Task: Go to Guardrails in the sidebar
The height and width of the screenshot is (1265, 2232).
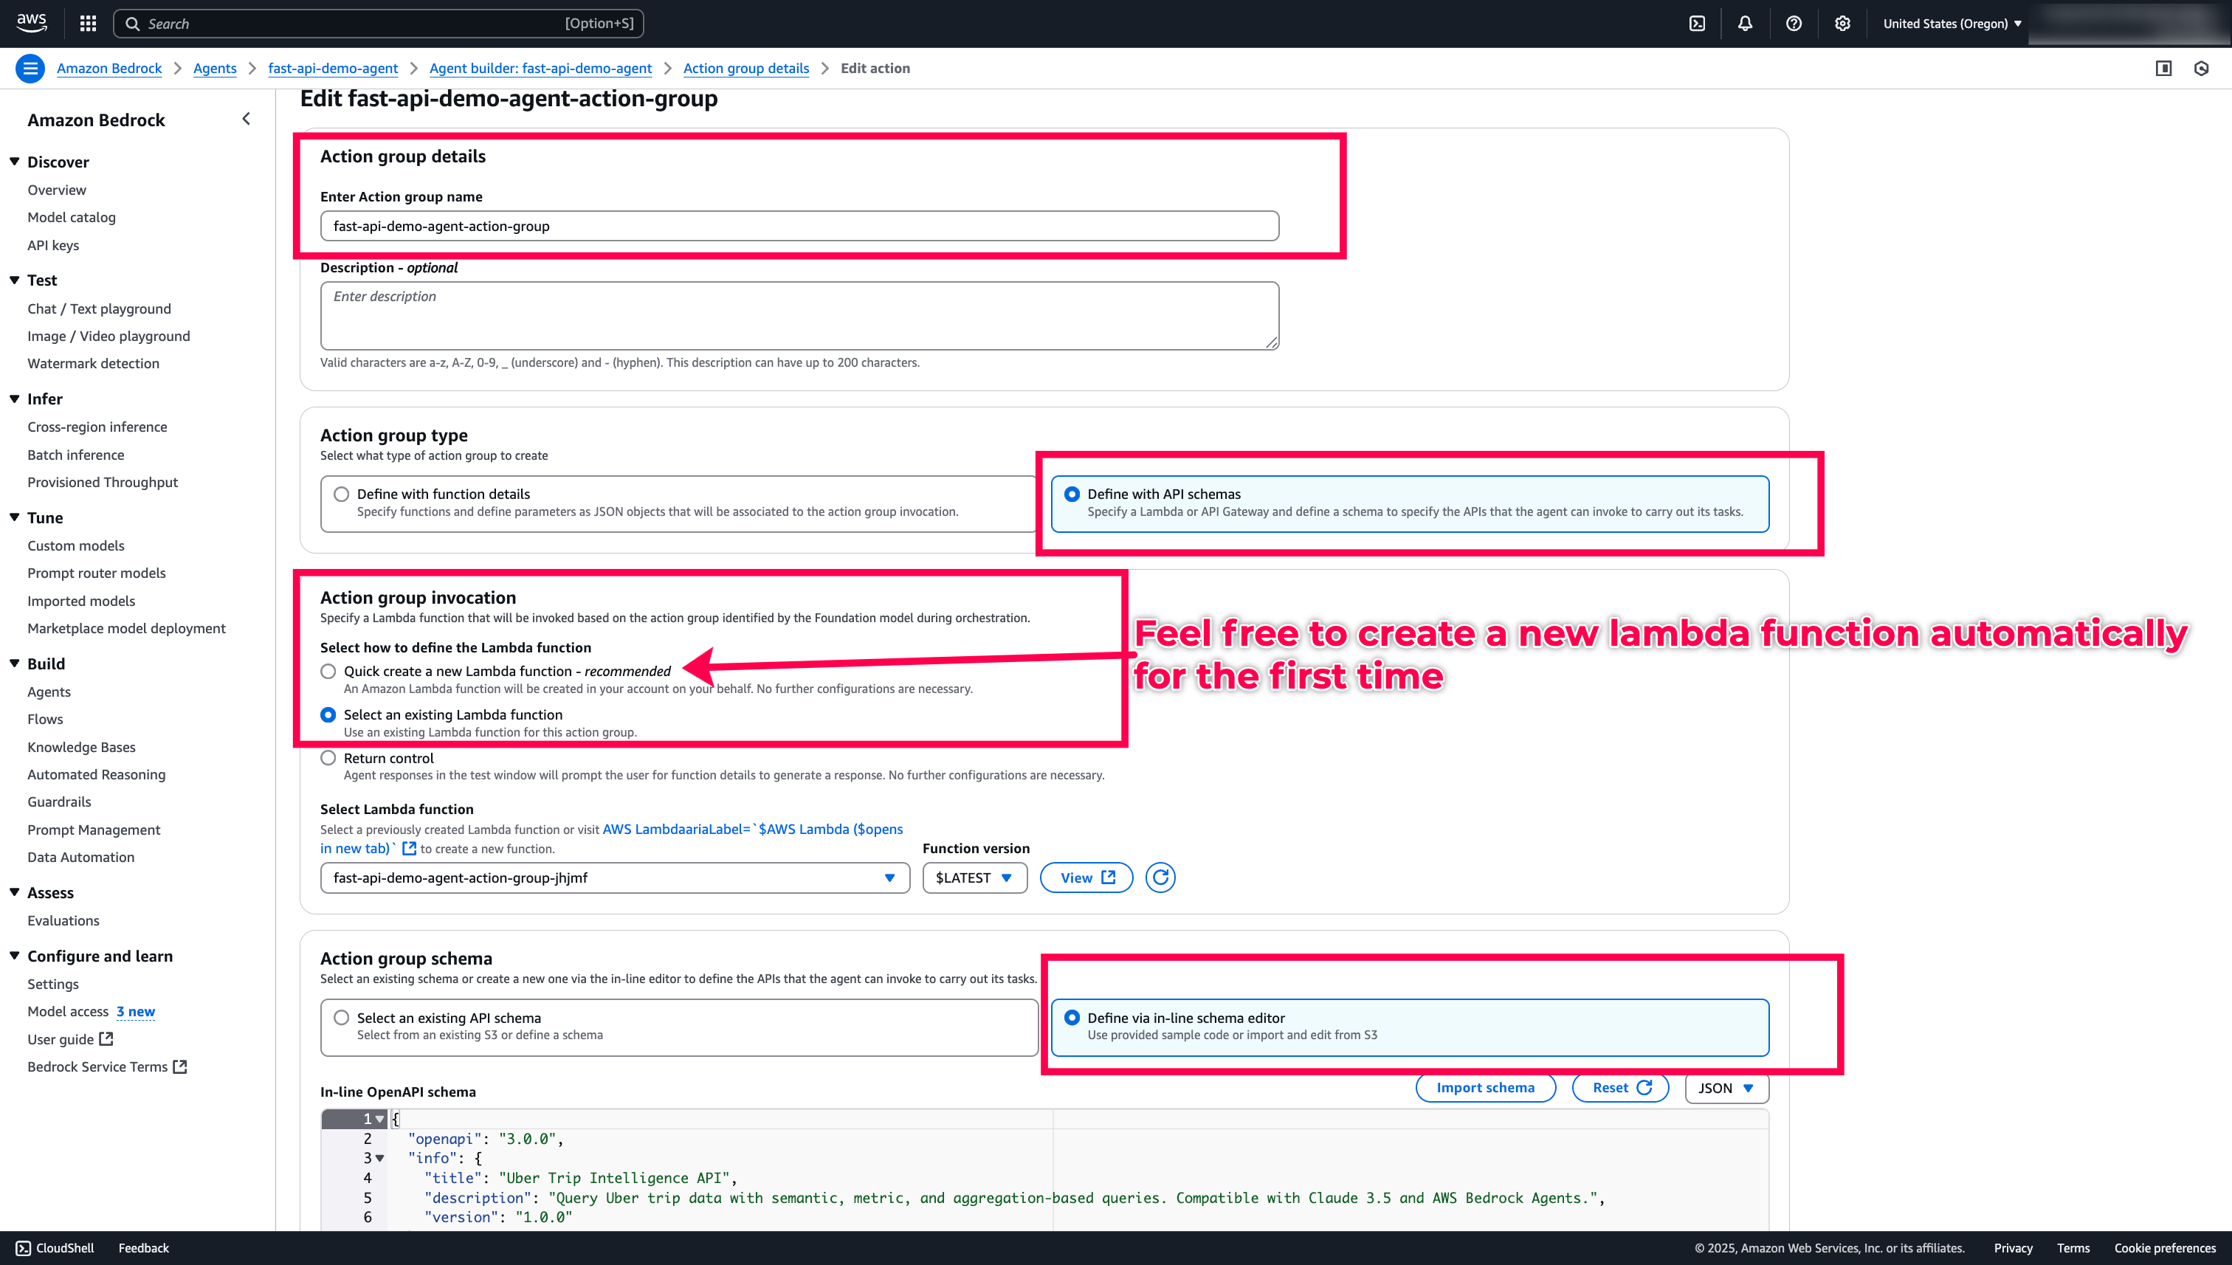Action: (x=59, y=801)
